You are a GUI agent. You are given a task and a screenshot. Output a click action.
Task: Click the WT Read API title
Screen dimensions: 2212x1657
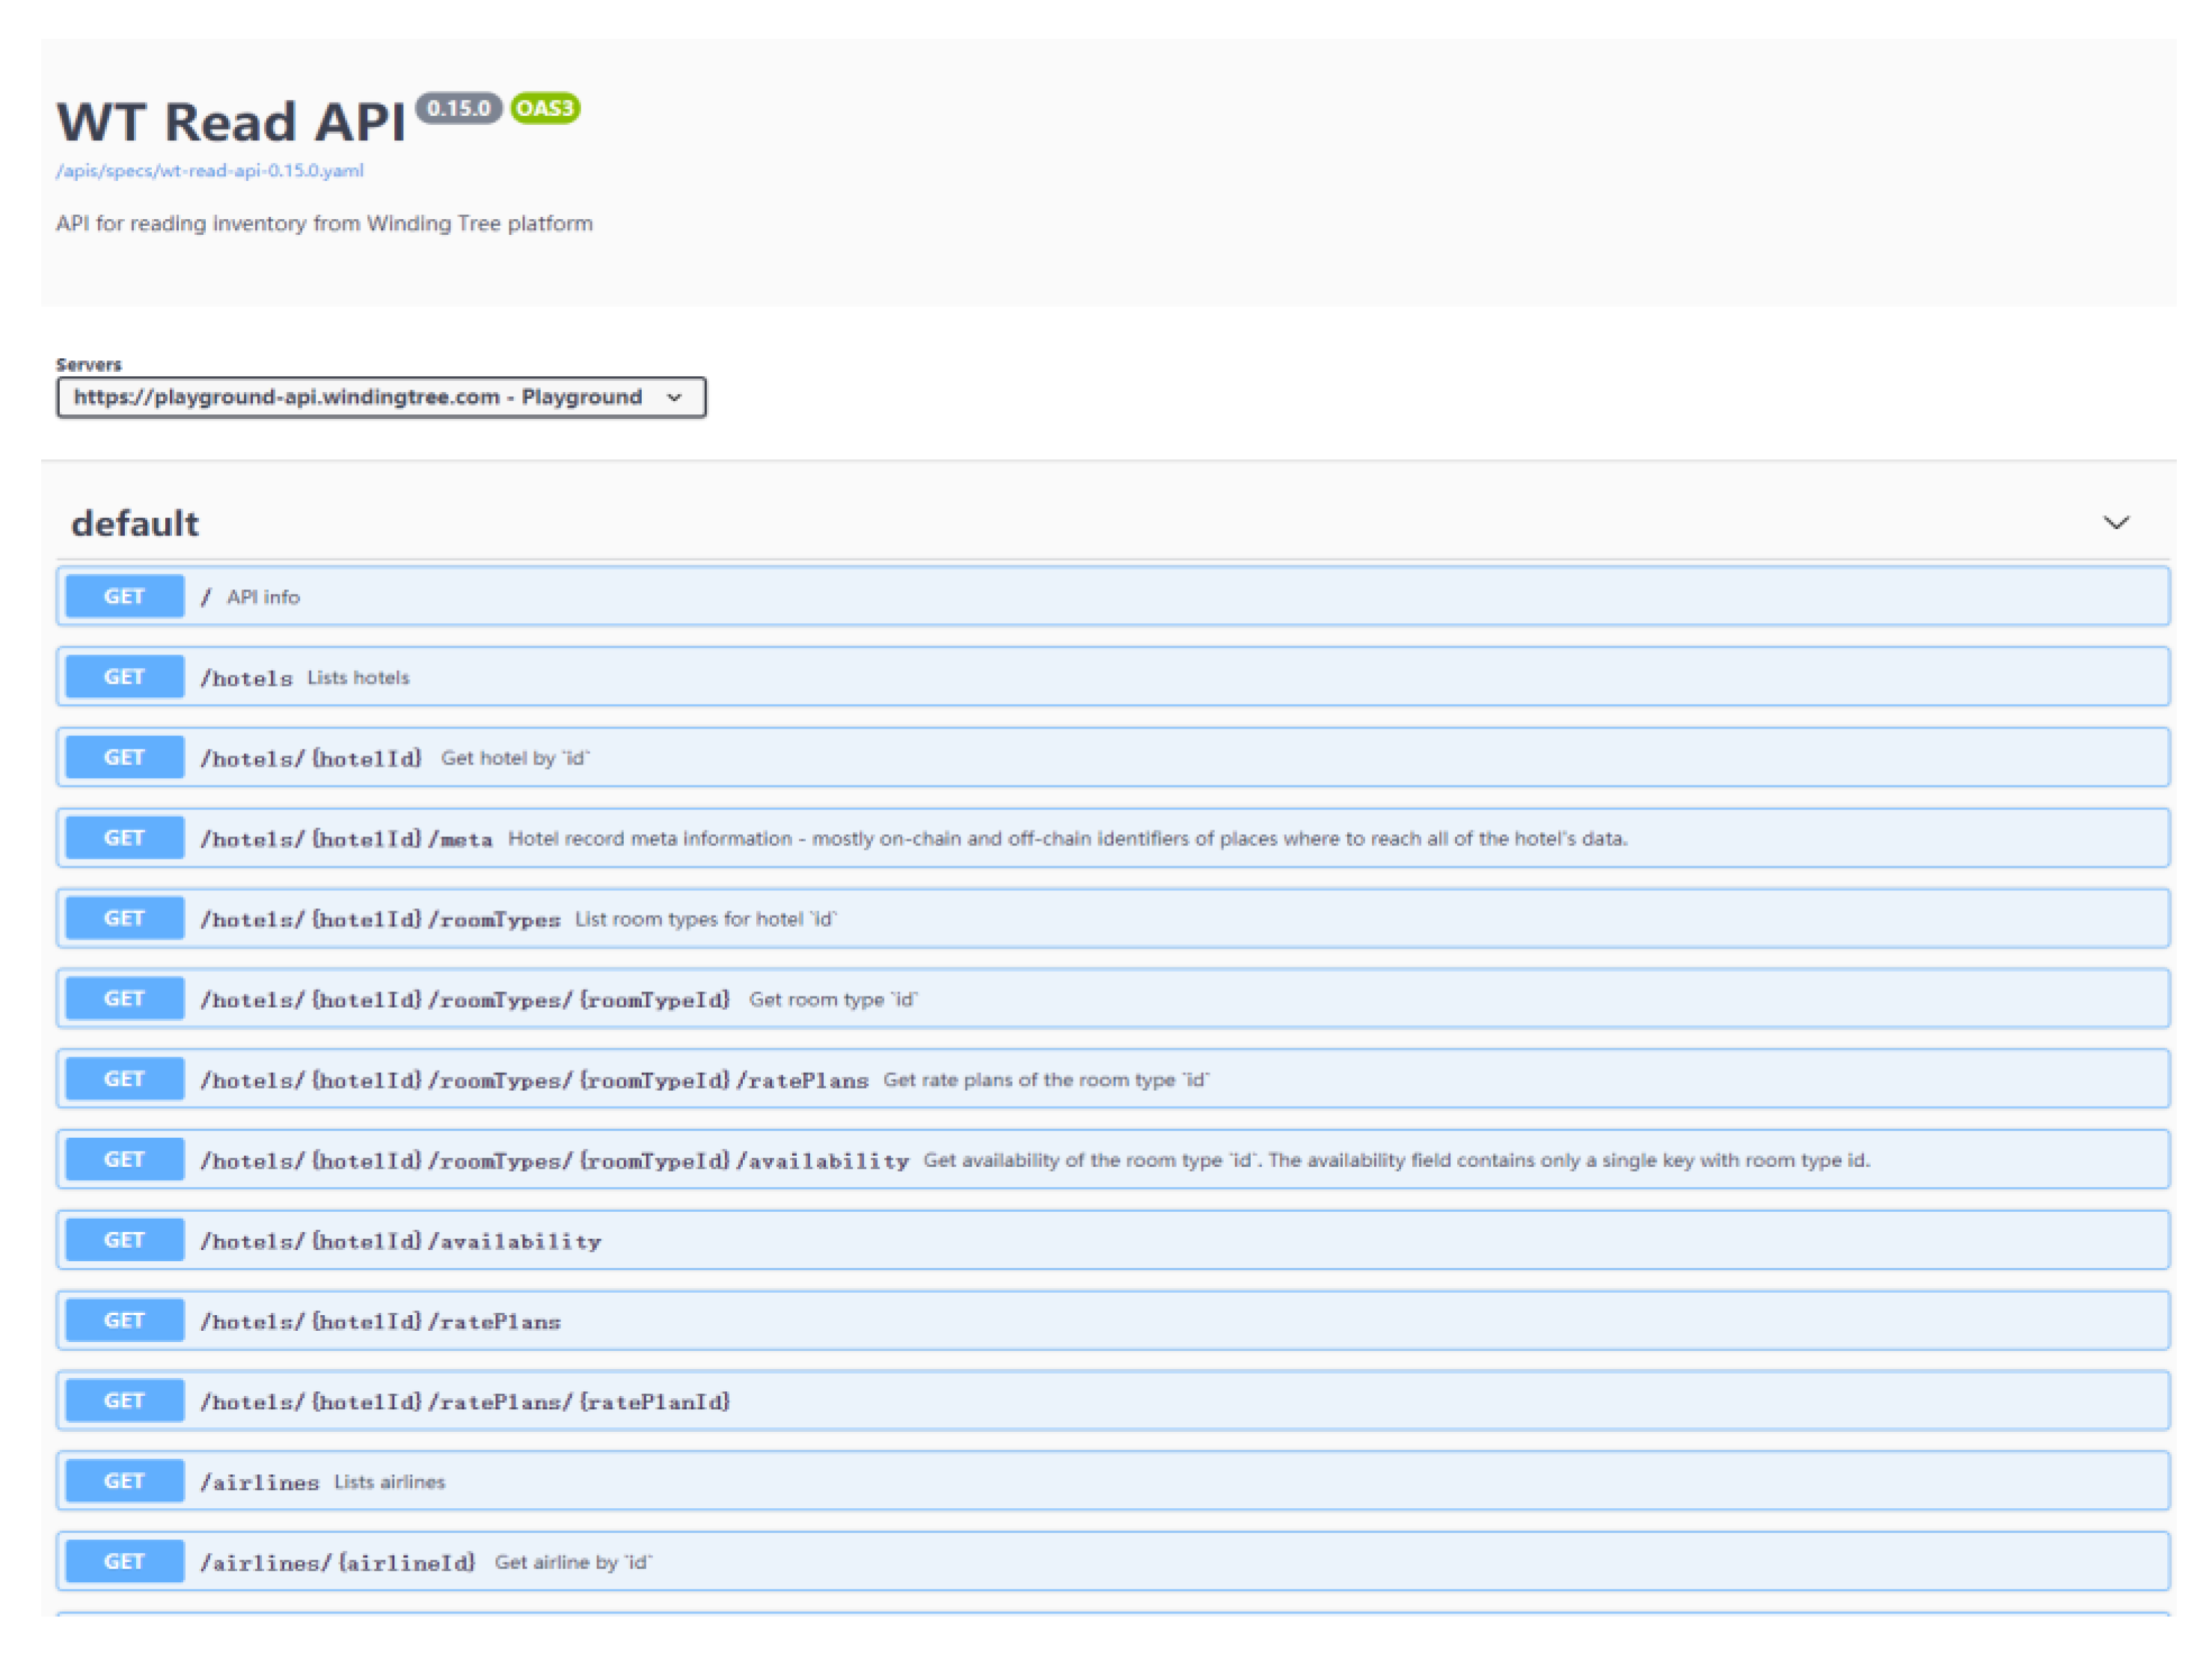coord(231,123)
